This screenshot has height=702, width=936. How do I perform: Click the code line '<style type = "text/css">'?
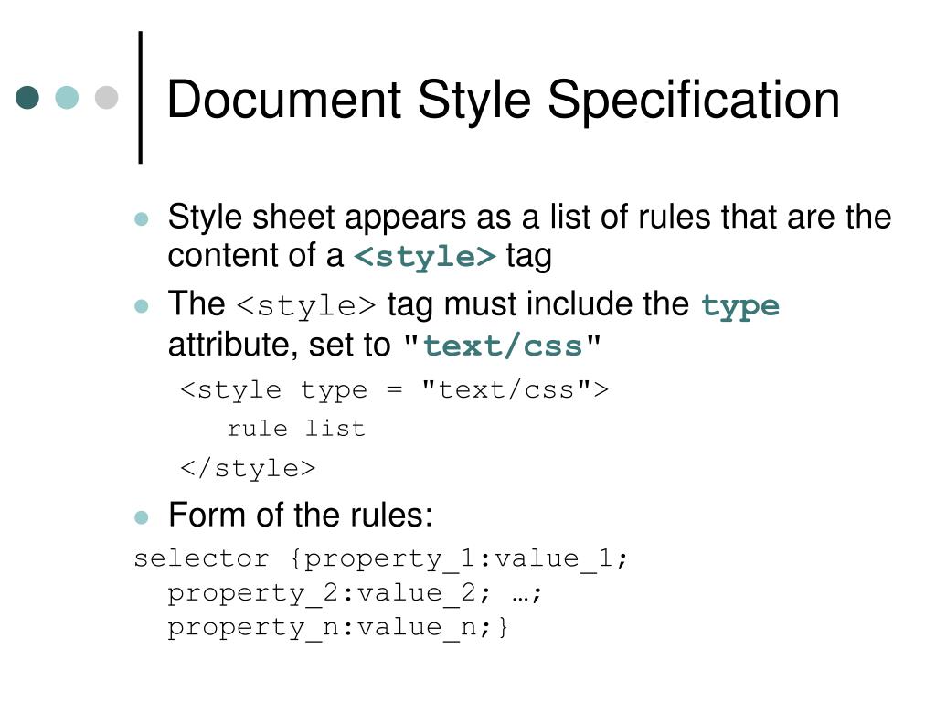tap(395, 390)
